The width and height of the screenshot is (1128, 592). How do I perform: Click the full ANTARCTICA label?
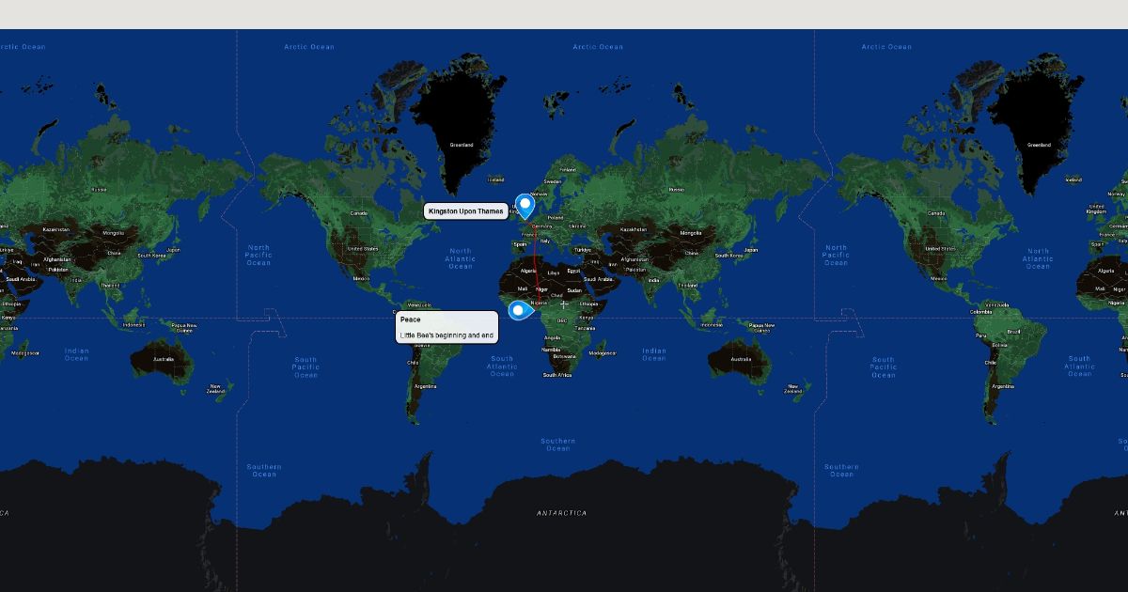(x=561, y=513)
